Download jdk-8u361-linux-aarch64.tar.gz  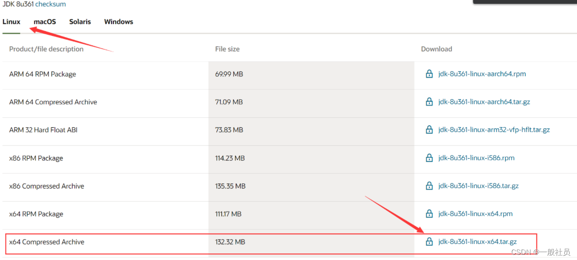pyautogui.click(x=484, y=102)
